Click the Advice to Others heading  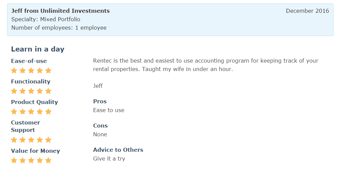(x=118, y=150)
